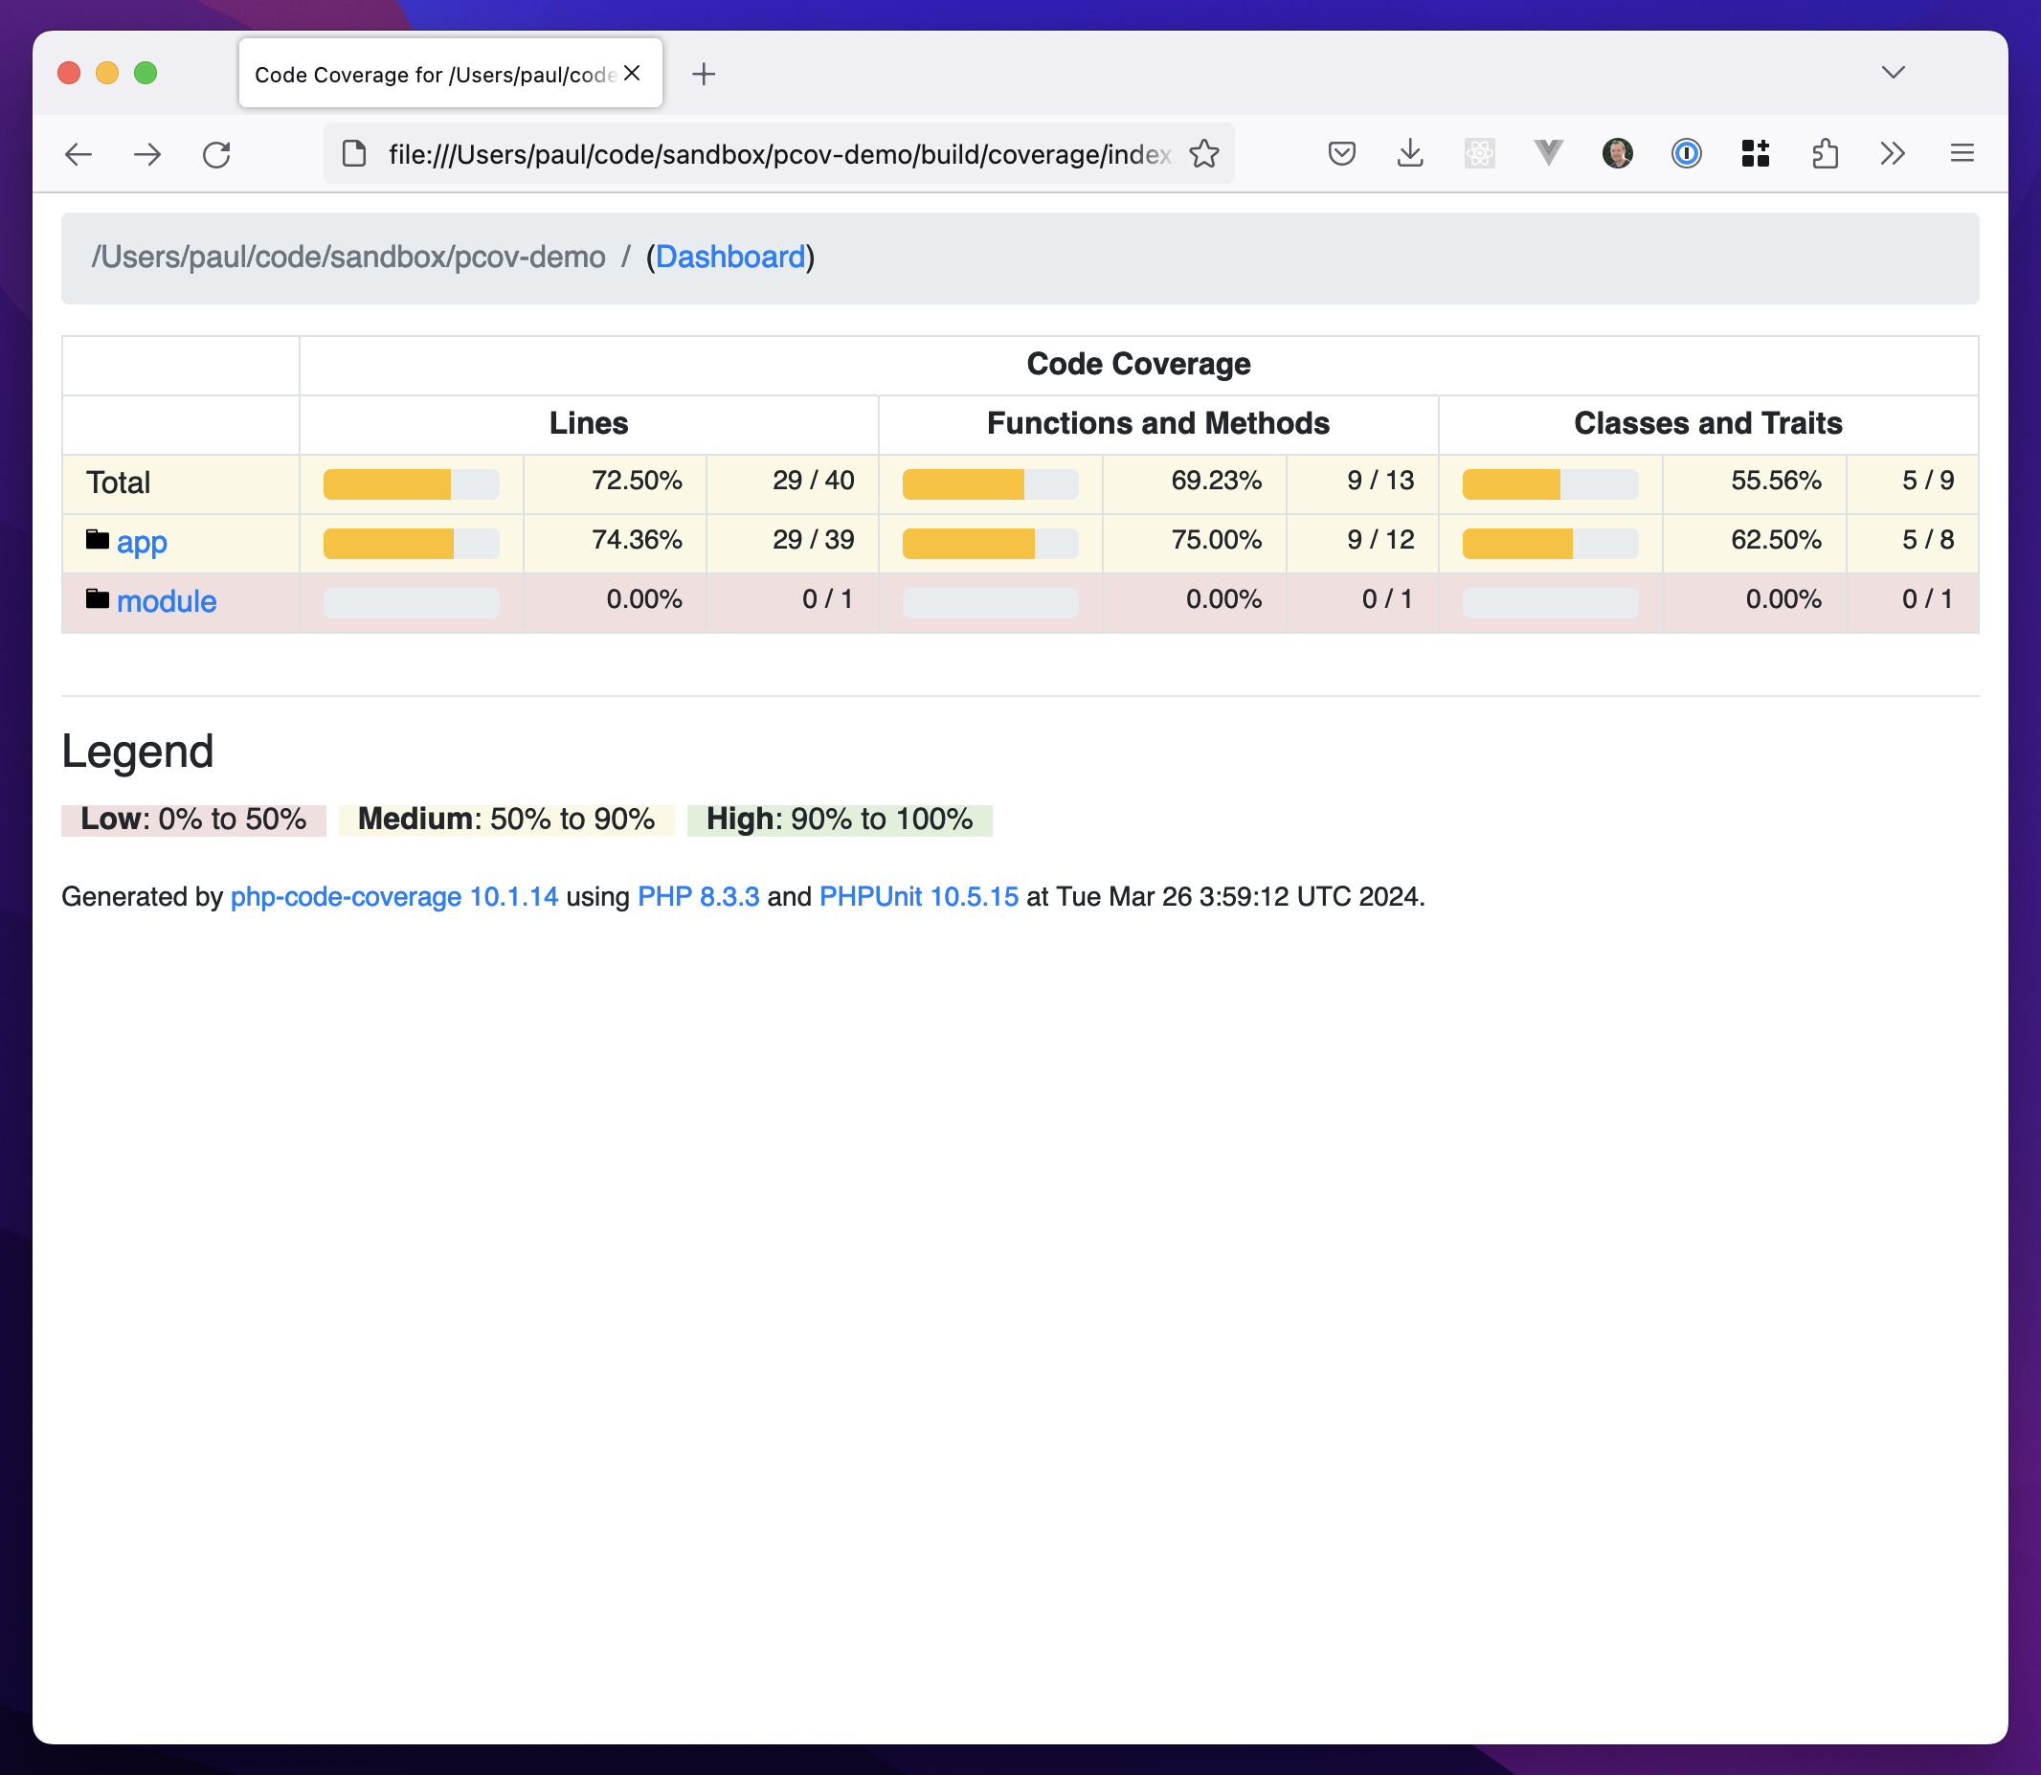Show more toolbar tools overflow

[1893, 153]
